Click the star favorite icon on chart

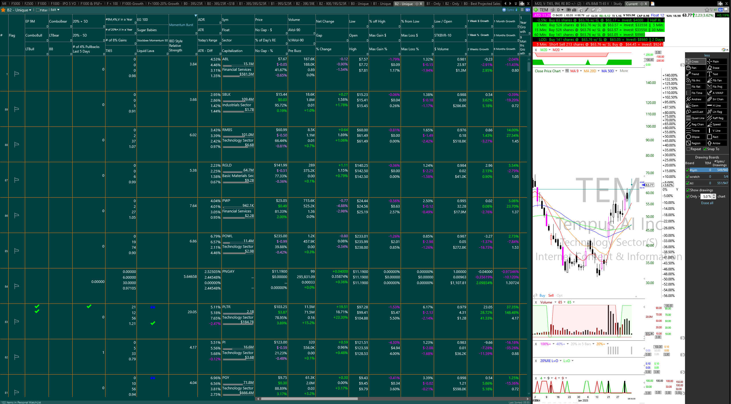(x=707, y=10)
